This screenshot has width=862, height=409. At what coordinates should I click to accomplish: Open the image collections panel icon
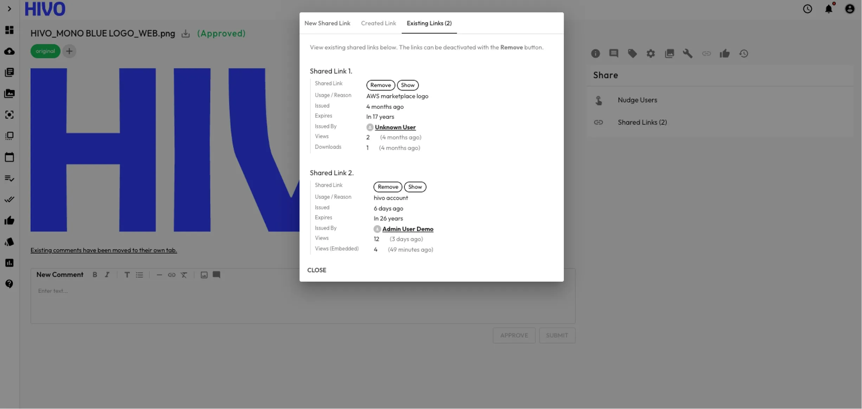[x=669, y=53]
